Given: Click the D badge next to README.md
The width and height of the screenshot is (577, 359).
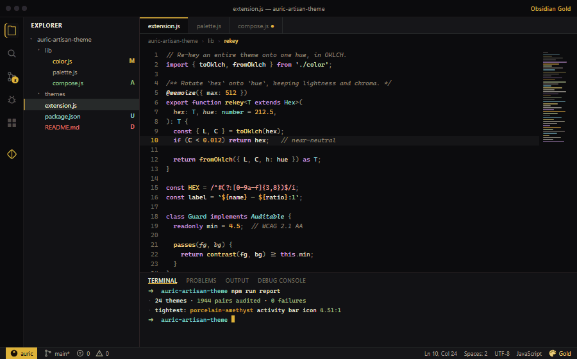Looking at the screenshot, I should coord(133,127).
